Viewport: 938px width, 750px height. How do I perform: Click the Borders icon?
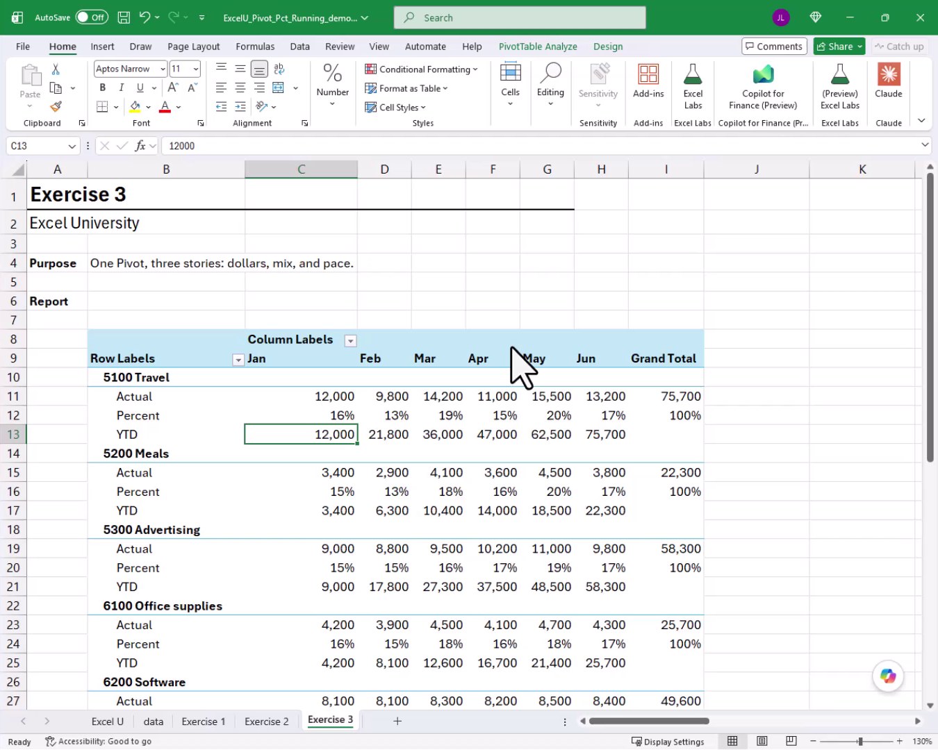pyautogui.click(x=102, y=107)
